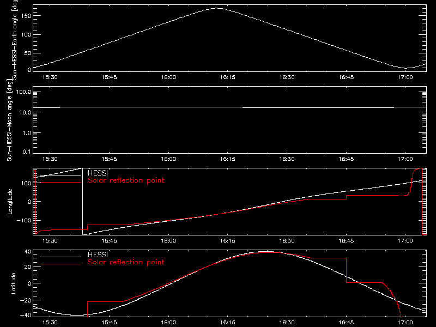The width and height of the screenshot is (436, 327).
Task: Click the 100.0 tick label on the Moon angle plot
Action: click(x=23, y=92)
